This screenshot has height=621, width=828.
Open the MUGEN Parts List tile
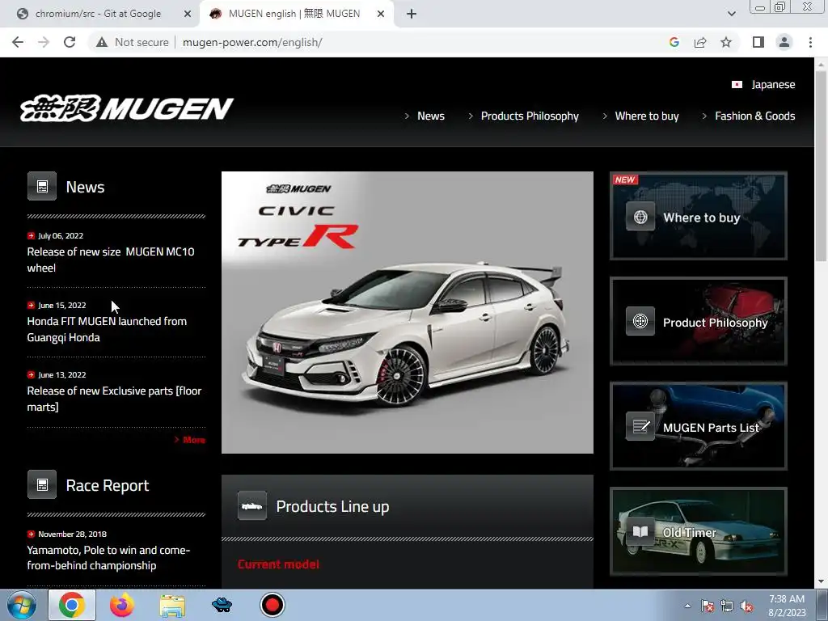(x=699, y=426)
